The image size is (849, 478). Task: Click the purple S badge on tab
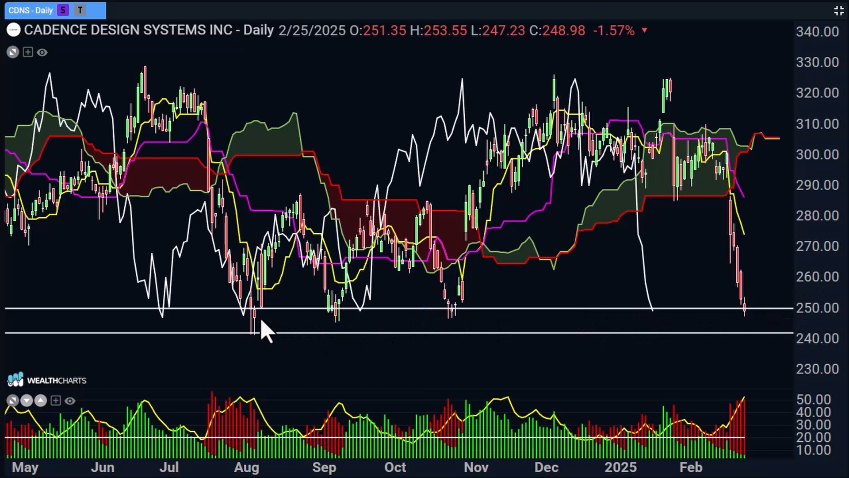click(63, 10)
